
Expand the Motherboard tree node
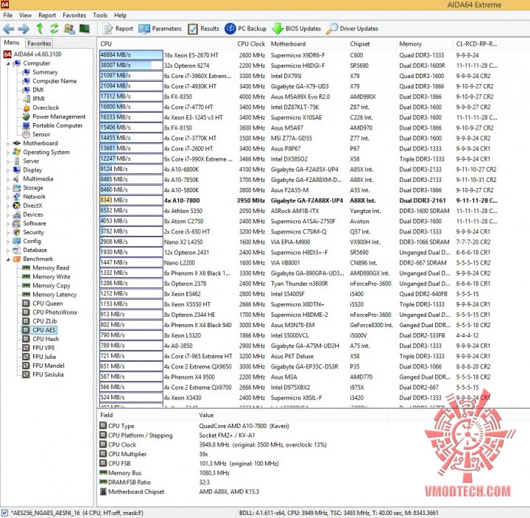tap(8, 144)
